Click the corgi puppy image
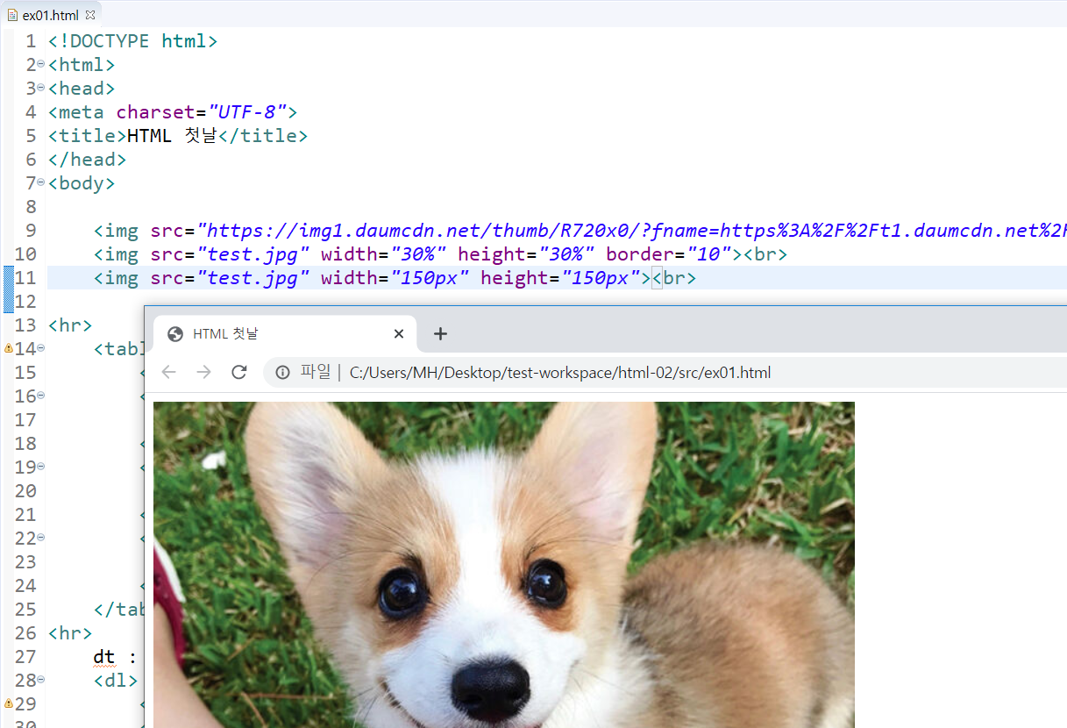The width and height of the screenshot is (1067, 728). point(504,564)
